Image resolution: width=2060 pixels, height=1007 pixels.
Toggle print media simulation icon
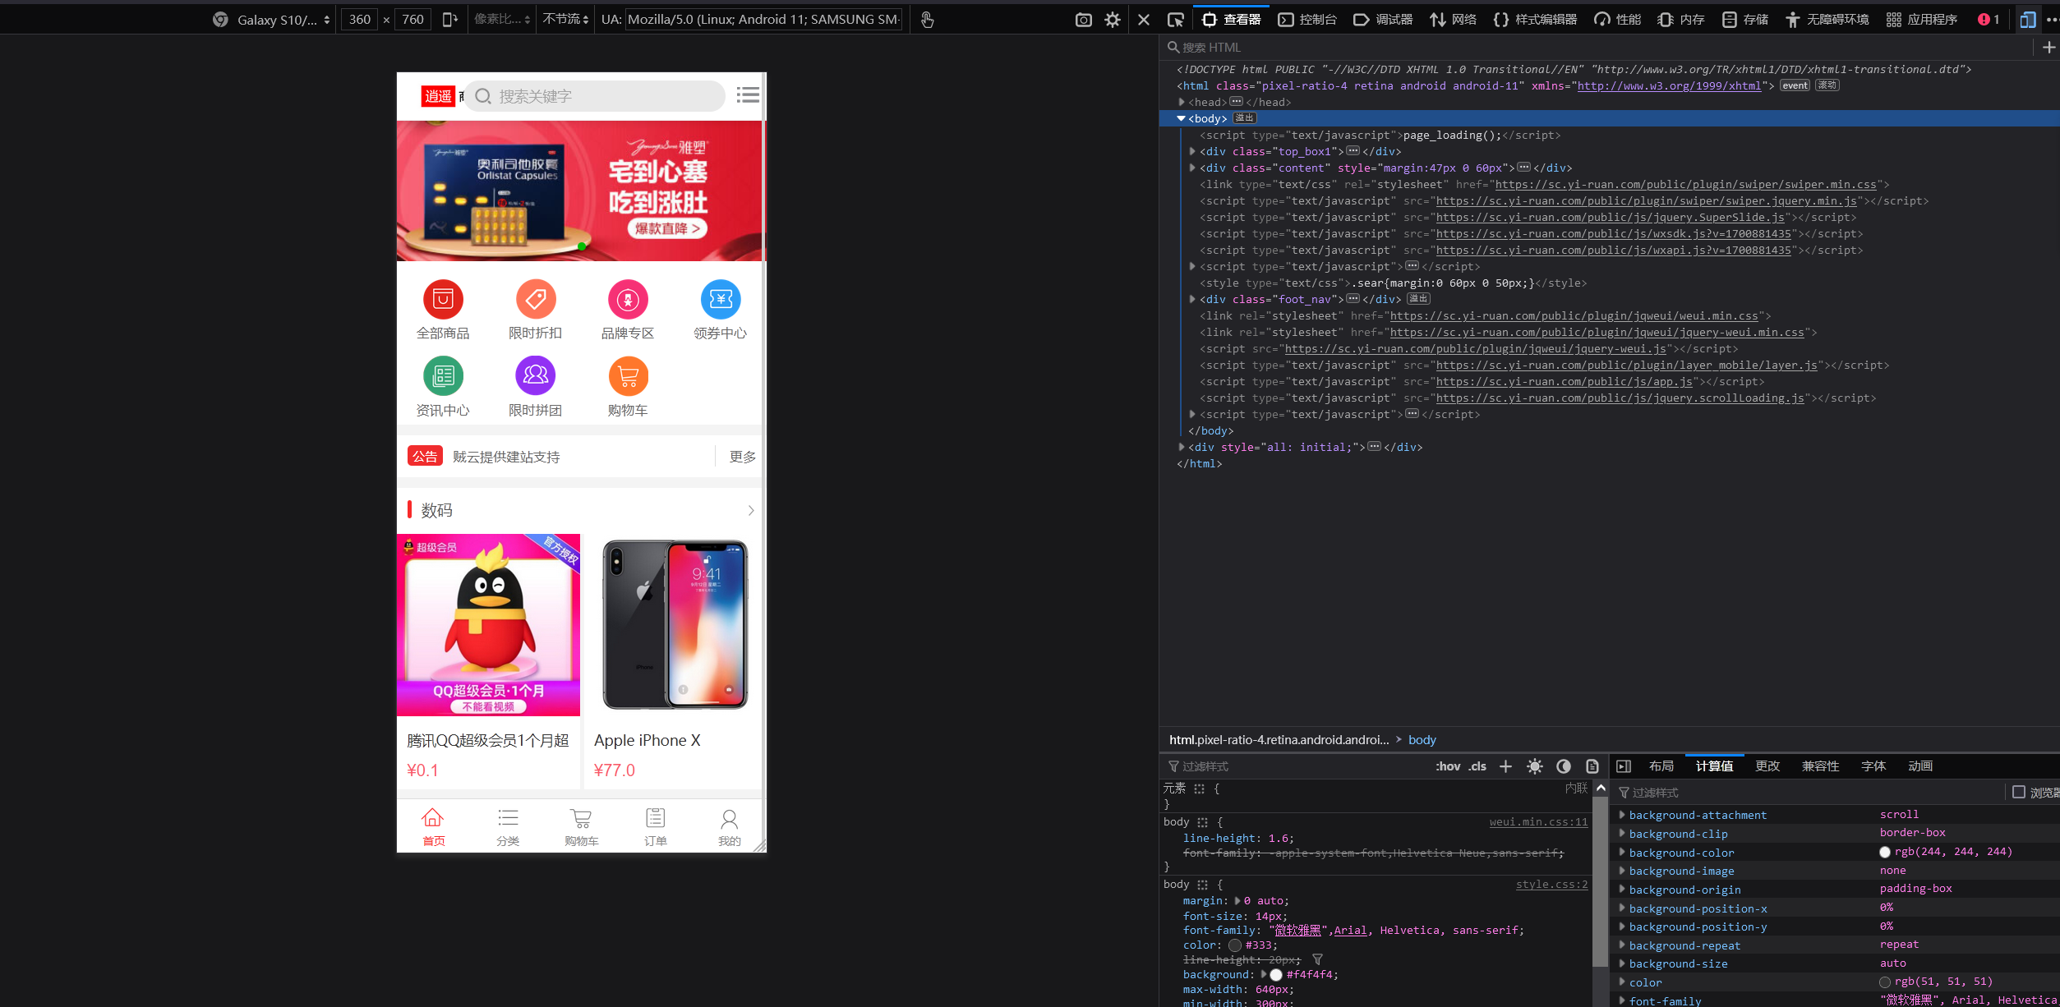(1592, 766)
